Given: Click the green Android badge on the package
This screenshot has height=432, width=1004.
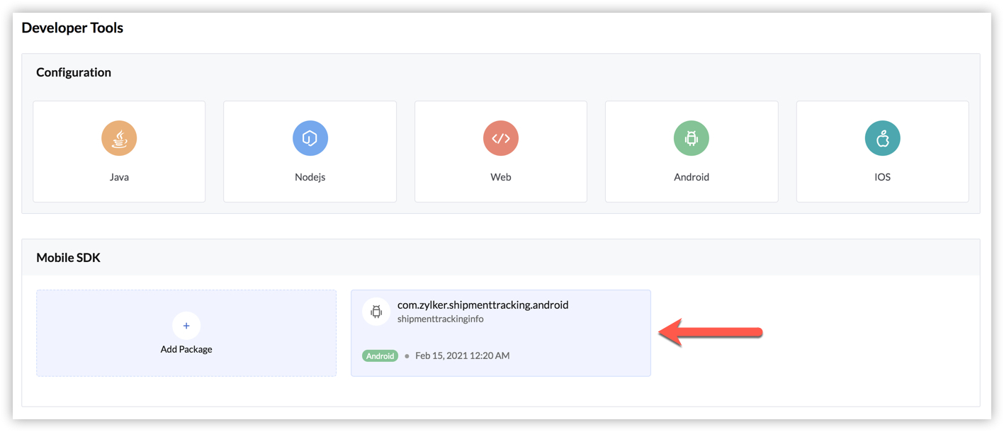Looking at the screenshot, I should coord(380,356).
